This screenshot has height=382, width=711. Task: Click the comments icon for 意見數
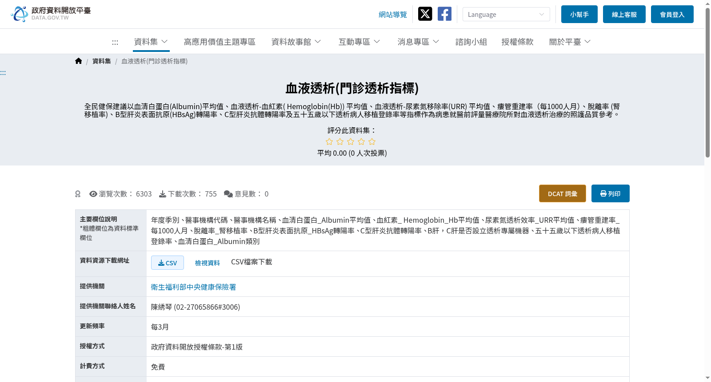point(228,194)
